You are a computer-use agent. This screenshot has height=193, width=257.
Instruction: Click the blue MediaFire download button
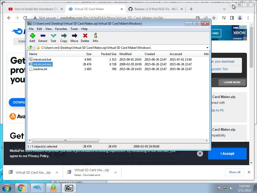point(17,103)
